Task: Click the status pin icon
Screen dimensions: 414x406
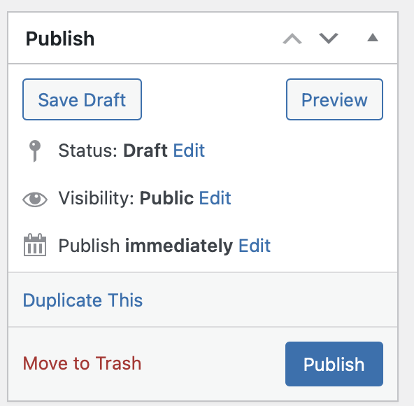Action: coord(35,150)
